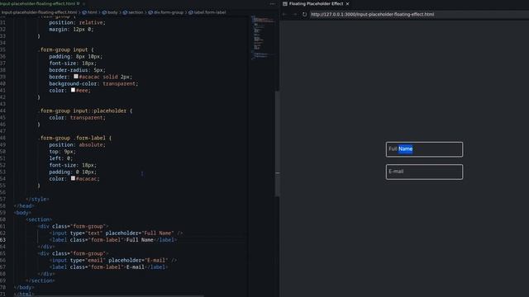The height and width of the screenshot is (297, 529).
Task: Click the section breadcrumb item
Action: click(x=133, y=12)
